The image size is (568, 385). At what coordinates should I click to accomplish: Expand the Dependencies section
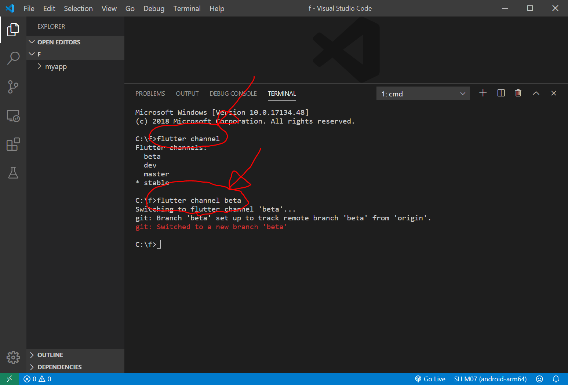[75, 367]
